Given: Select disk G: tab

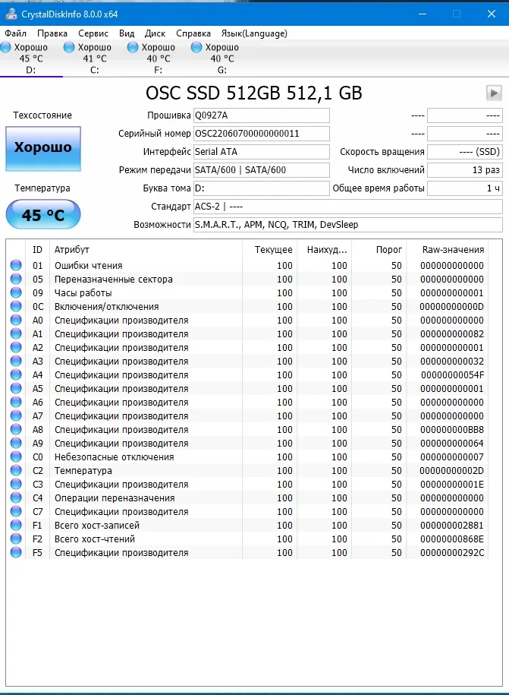Looking at the screenshot, I should [222, 58].
